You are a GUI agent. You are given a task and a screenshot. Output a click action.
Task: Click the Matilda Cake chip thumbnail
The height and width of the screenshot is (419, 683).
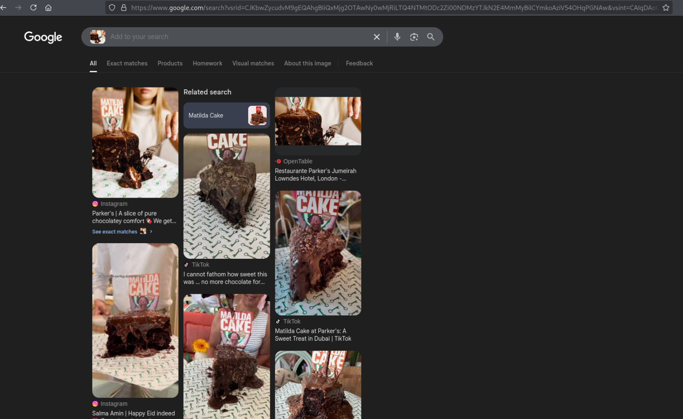[257, 116]
